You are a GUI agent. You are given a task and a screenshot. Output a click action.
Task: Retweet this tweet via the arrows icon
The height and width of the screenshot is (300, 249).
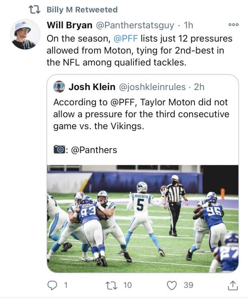pyautogui.click(x=111, y=285)
